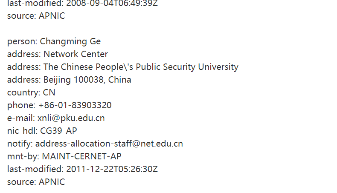The height and width of the screenshot is (193, 337).
Task: Click the country code CN
Action: 49,93
